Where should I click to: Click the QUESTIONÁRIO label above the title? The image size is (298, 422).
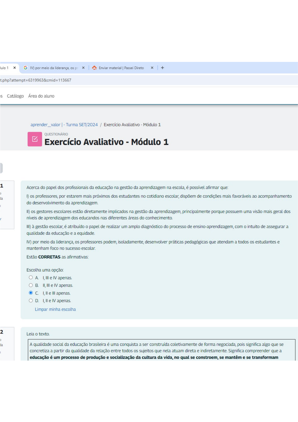pos(56,134)
